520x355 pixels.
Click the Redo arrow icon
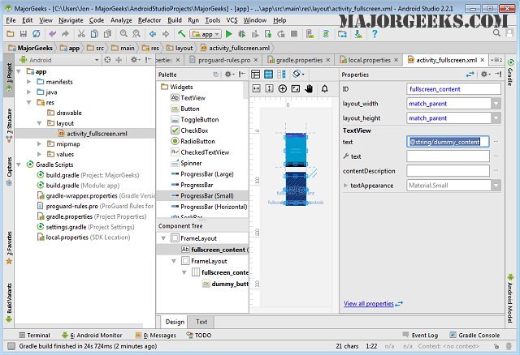65,34
